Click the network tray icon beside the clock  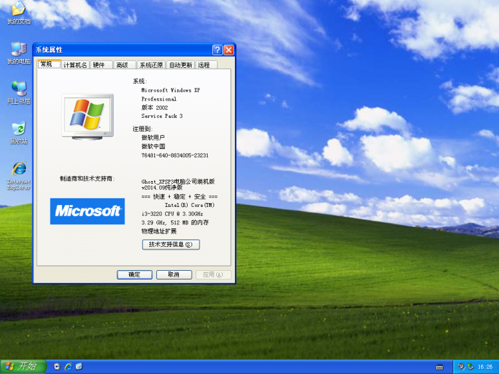(470, 367)
